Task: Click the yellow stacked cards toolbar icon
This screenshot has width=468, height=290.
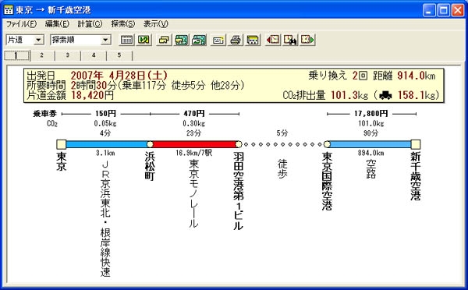Action: (163, 40)
